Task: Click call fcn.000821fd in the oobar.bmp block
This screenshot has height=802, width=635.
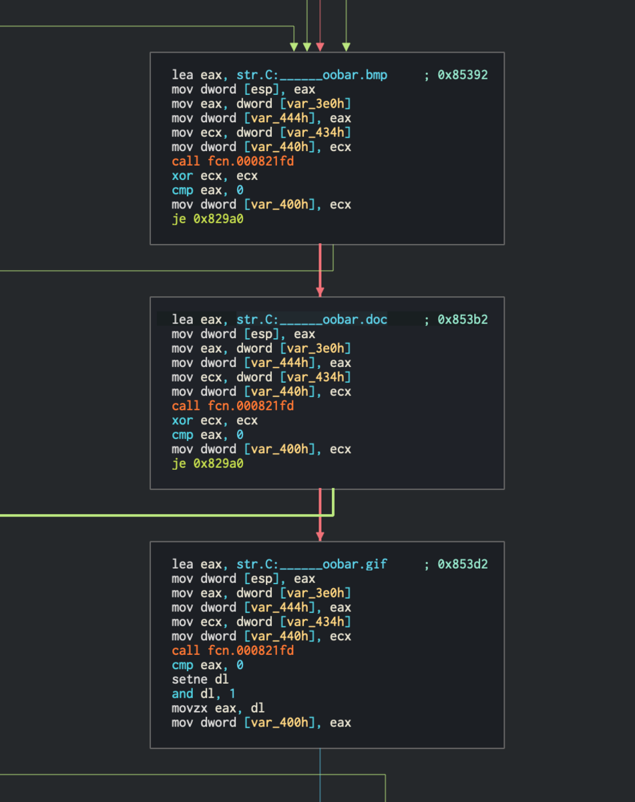Action: click(x=233, y=161)
